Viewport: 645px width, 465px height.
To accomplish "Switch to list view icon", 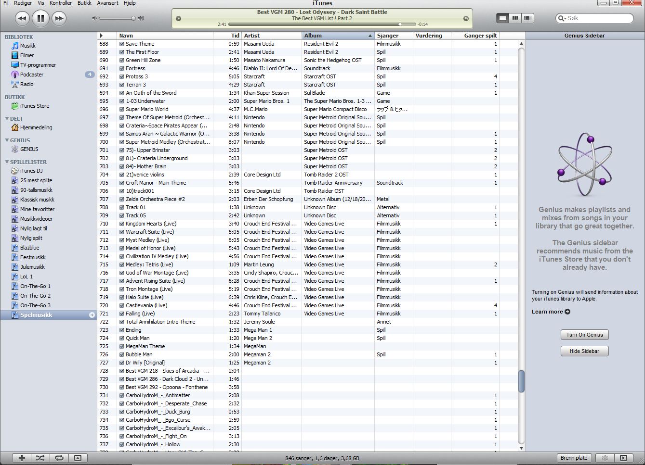I will tap(502, 18).
